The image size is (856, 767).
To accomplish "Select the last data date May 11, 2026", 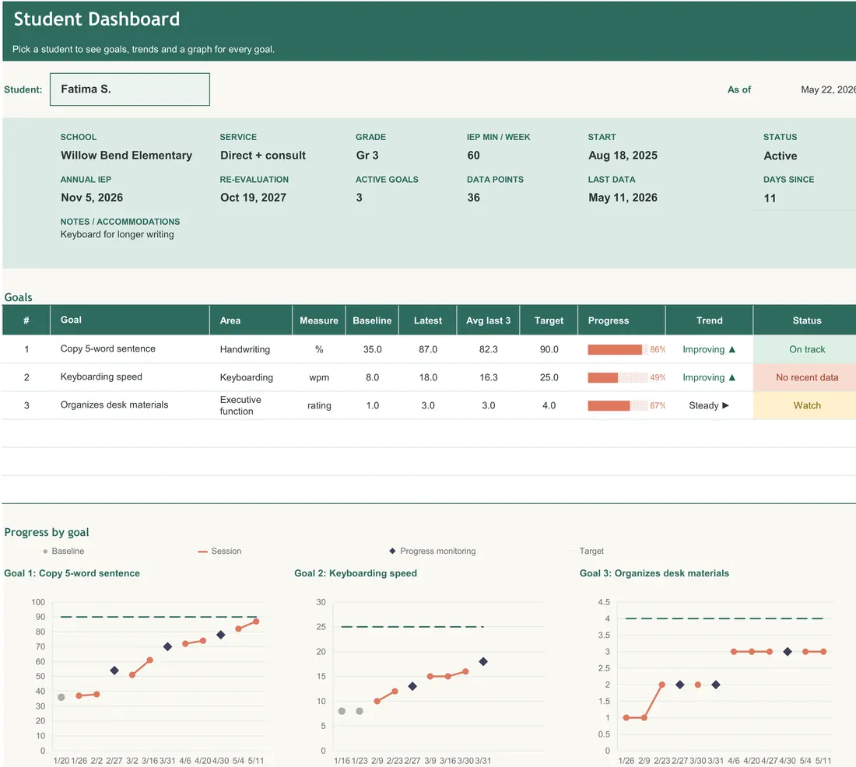I will click(623, 198).
